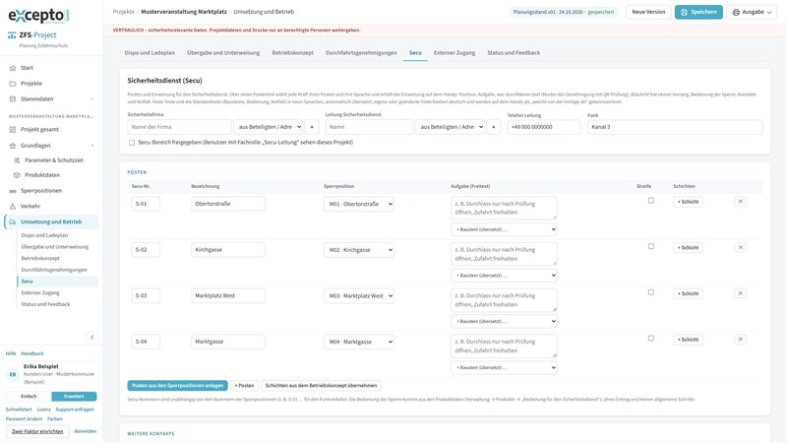Click the + Posten button
The width and height of the screenshot is (787, 443).
[x=244, y=386]
